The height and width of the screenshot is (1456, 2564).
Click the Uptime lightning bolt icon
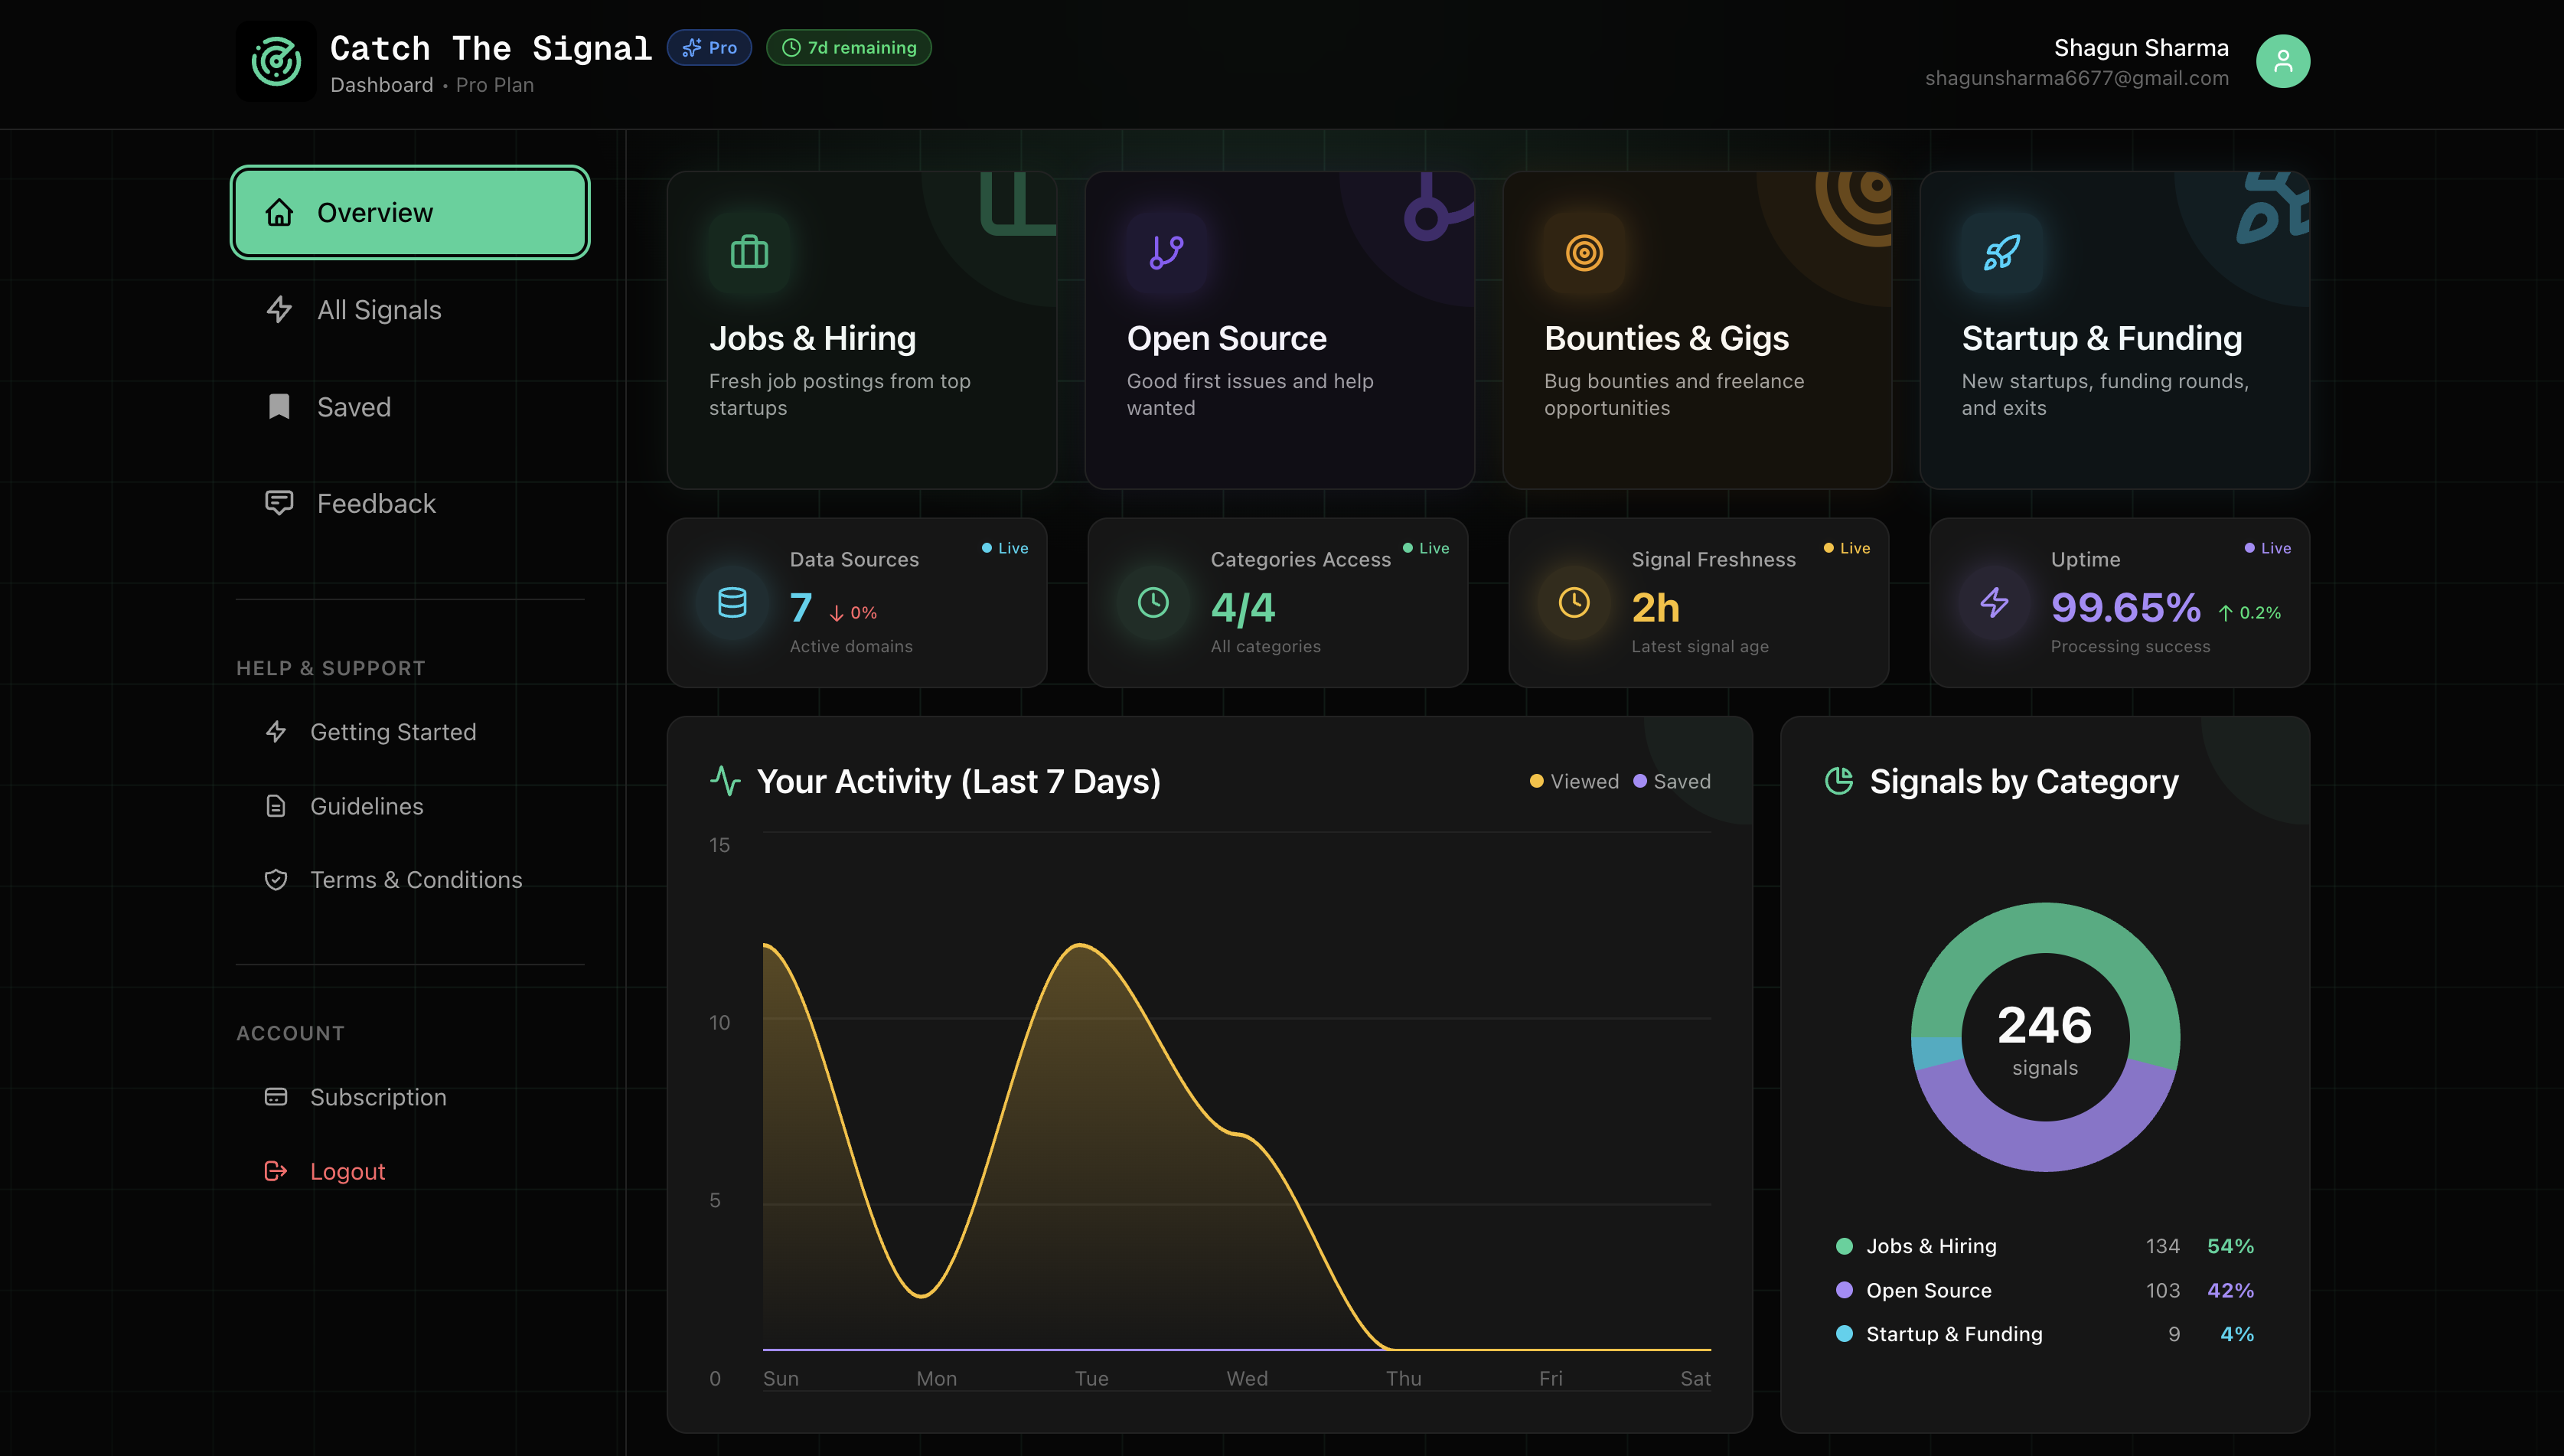(x=1995, y=602)
